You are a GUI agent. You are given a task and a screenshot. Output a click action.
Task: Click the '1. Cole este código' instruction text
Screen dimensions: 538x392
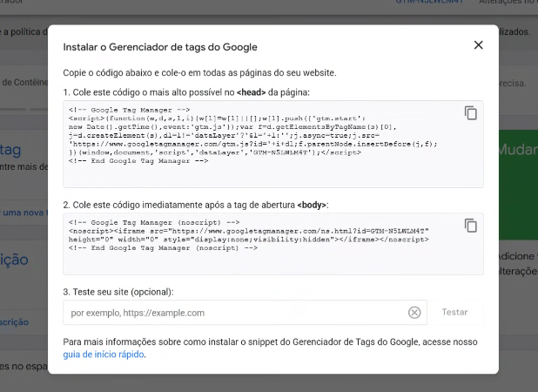tap(186, 92)
